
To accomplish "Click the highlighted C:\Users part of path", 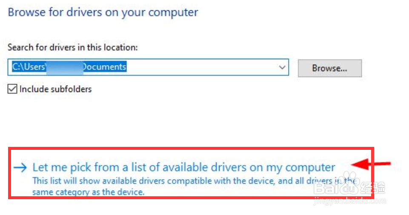I will coord(28,67).
